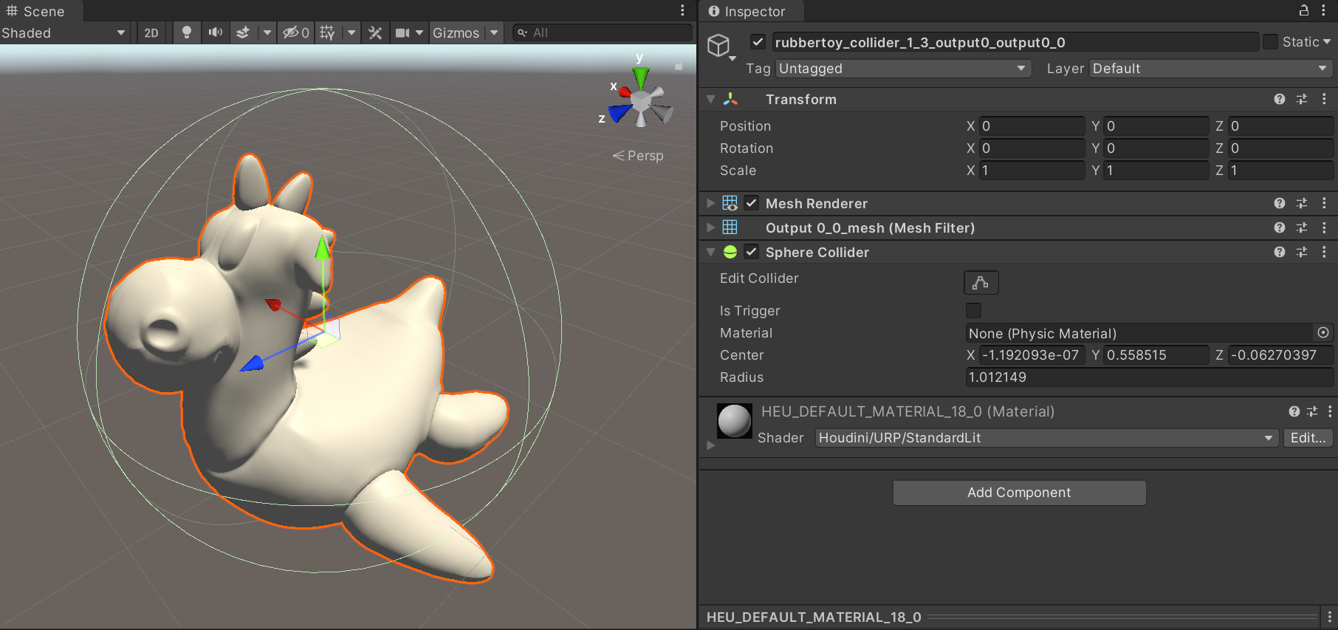Image resolution: width=1338 pixels, height=630 pixels.
Task: Open Sphere Collider presets icon
Action: coord(1302,252)
